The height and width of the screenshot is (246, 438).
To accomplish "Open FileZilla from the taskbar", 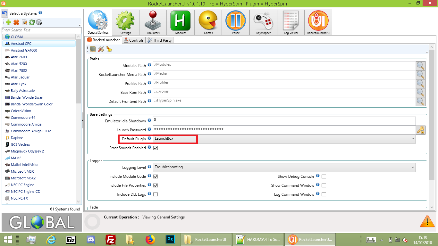I will click(110, 240).
